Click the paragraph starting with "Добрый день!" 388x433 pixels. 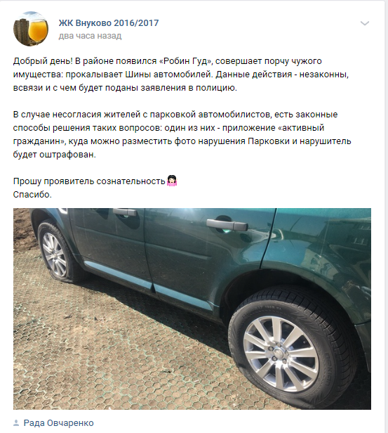[181, 75]
